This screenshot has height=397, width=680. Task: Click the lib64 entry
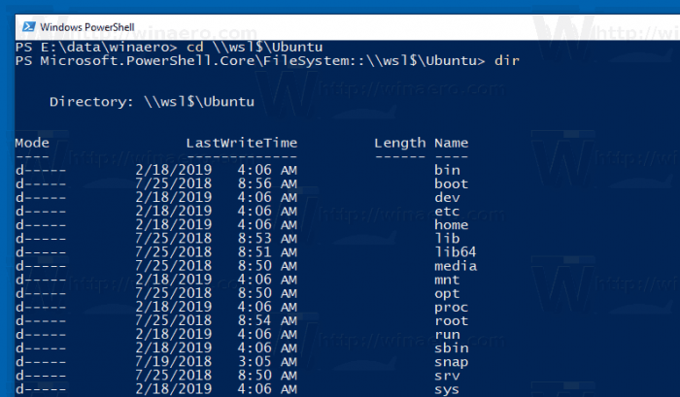(456, 252)
